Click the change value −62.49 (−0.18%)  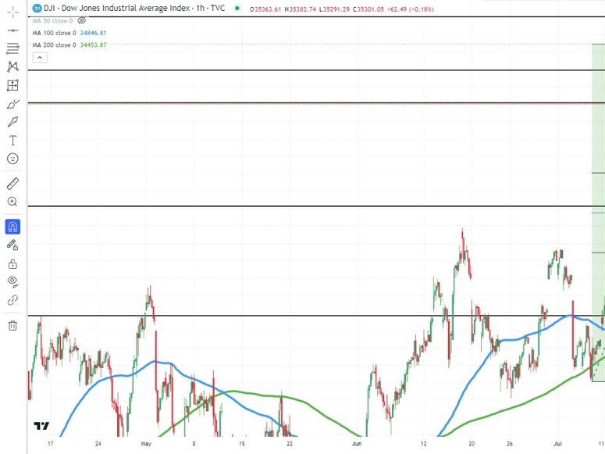coord(410,9)
